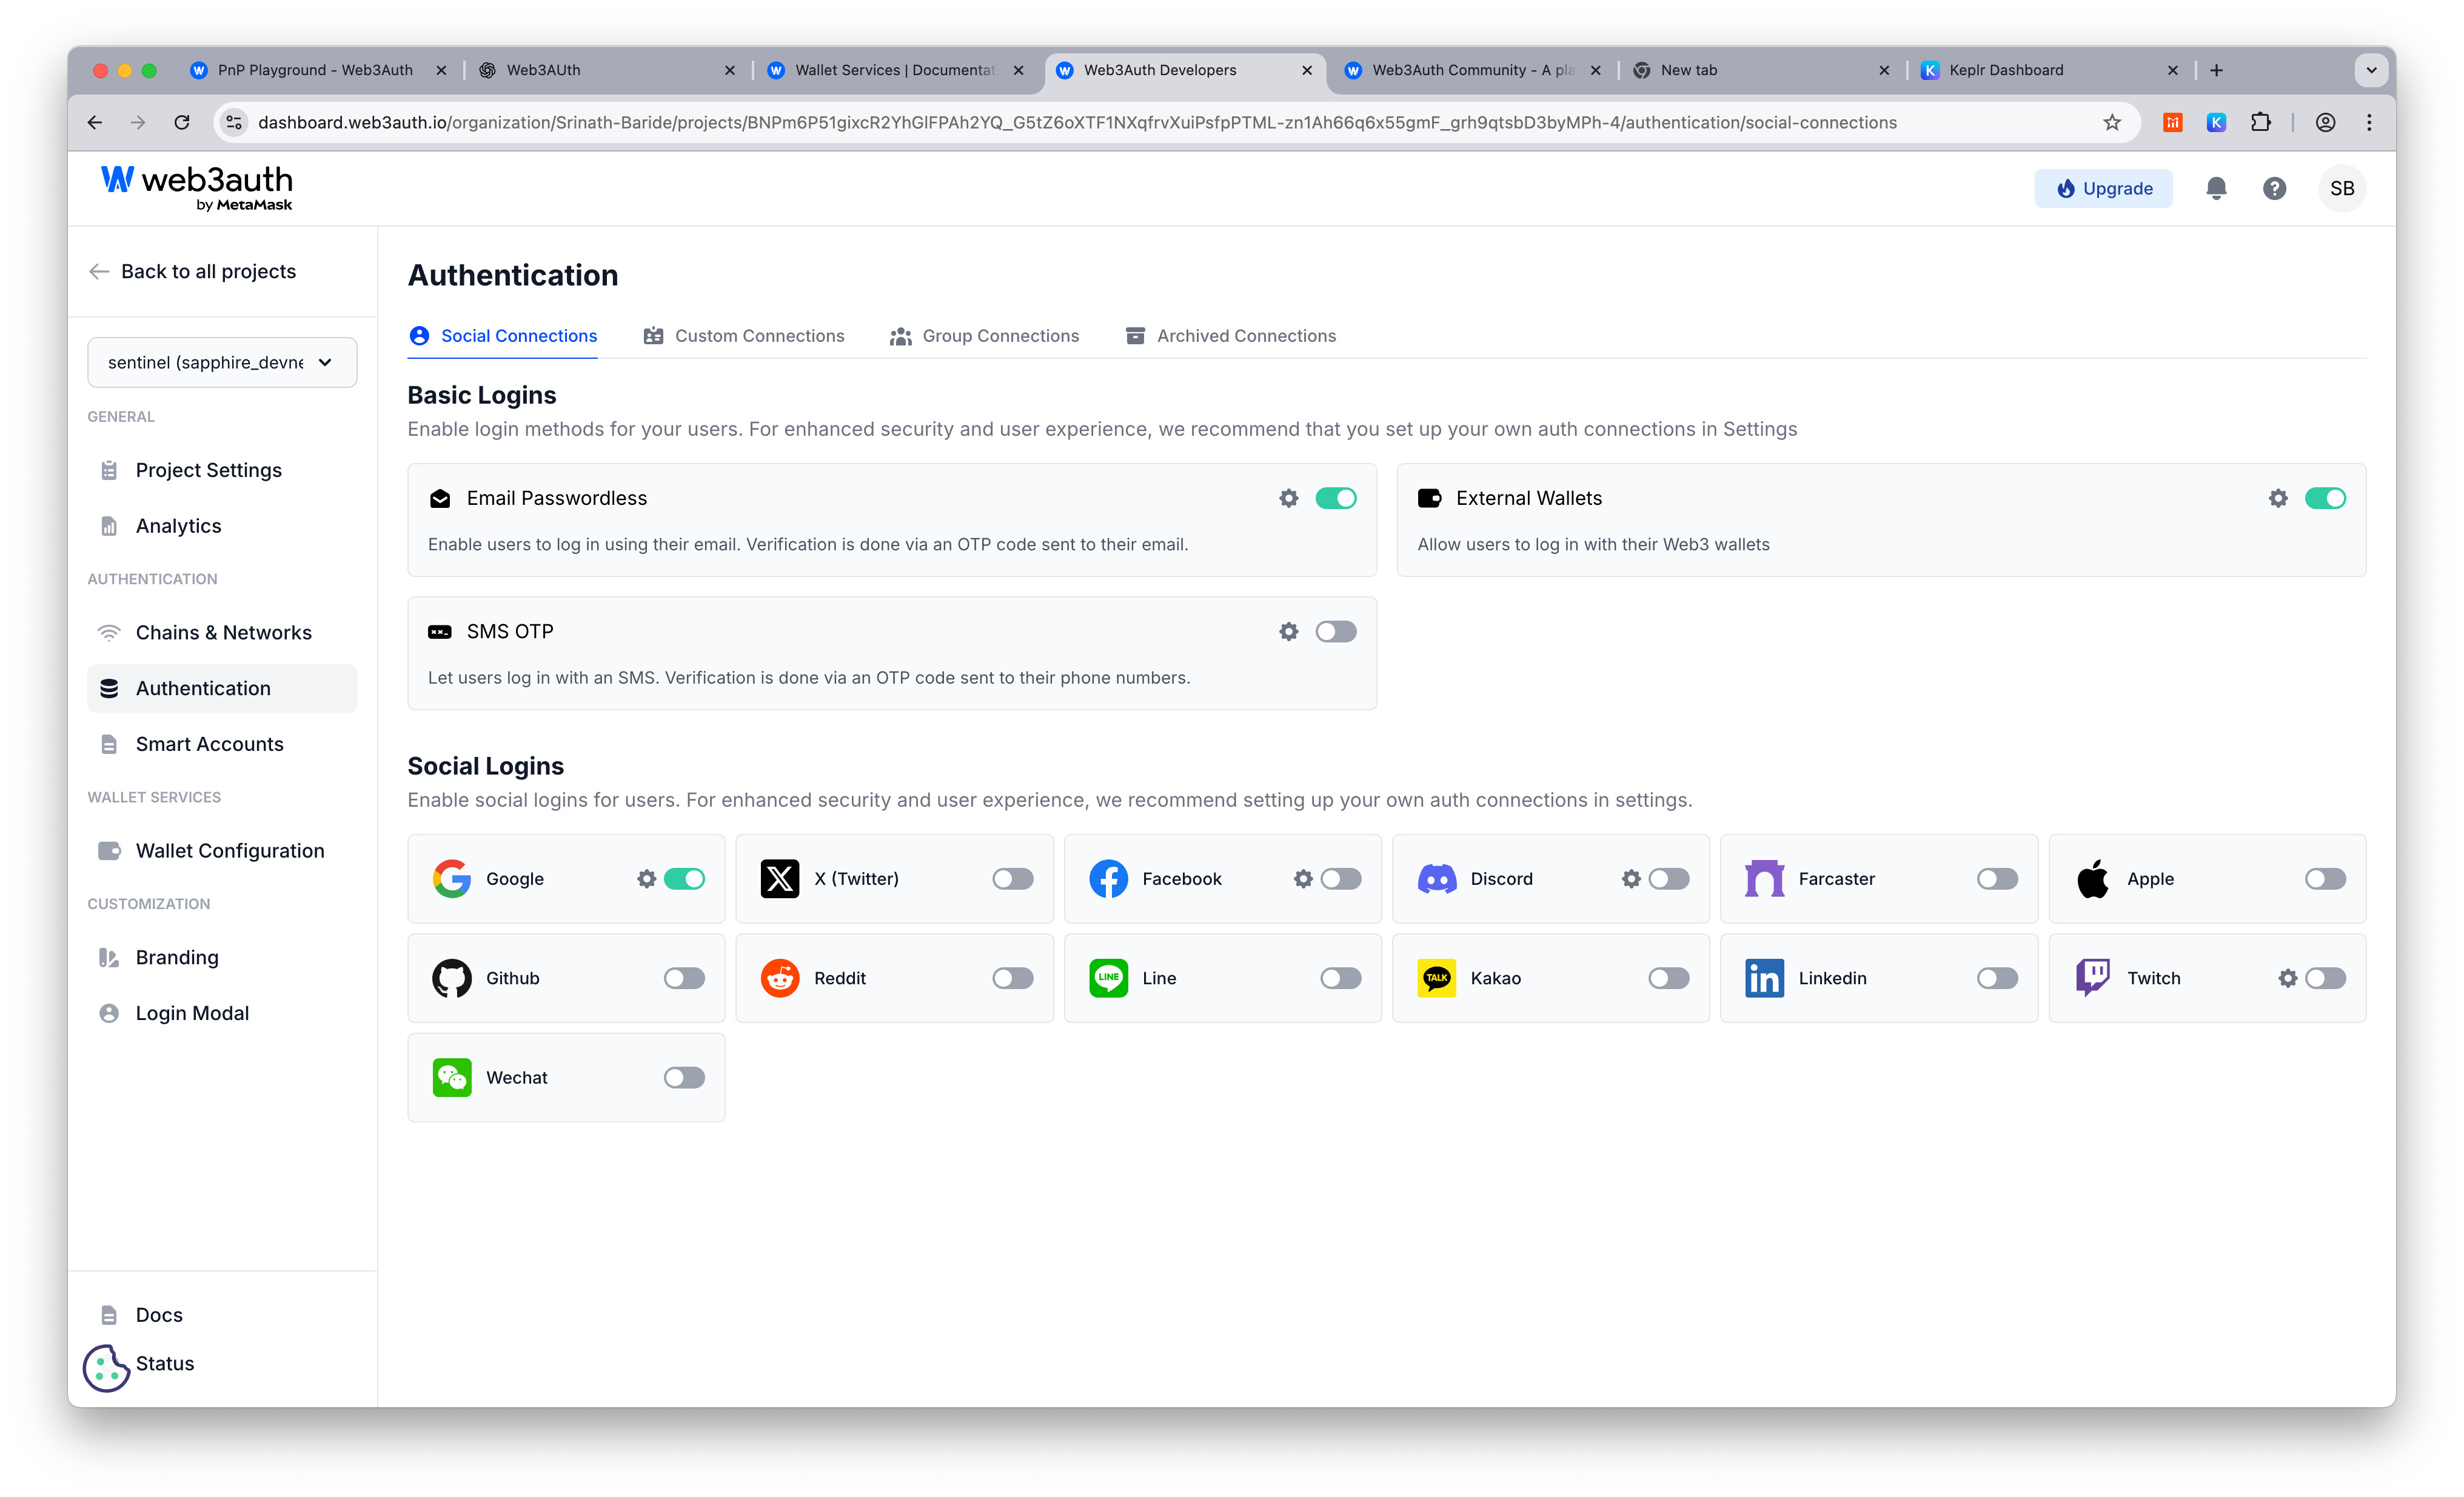Click the cookie preferences icon near Status

(106, 1368)
